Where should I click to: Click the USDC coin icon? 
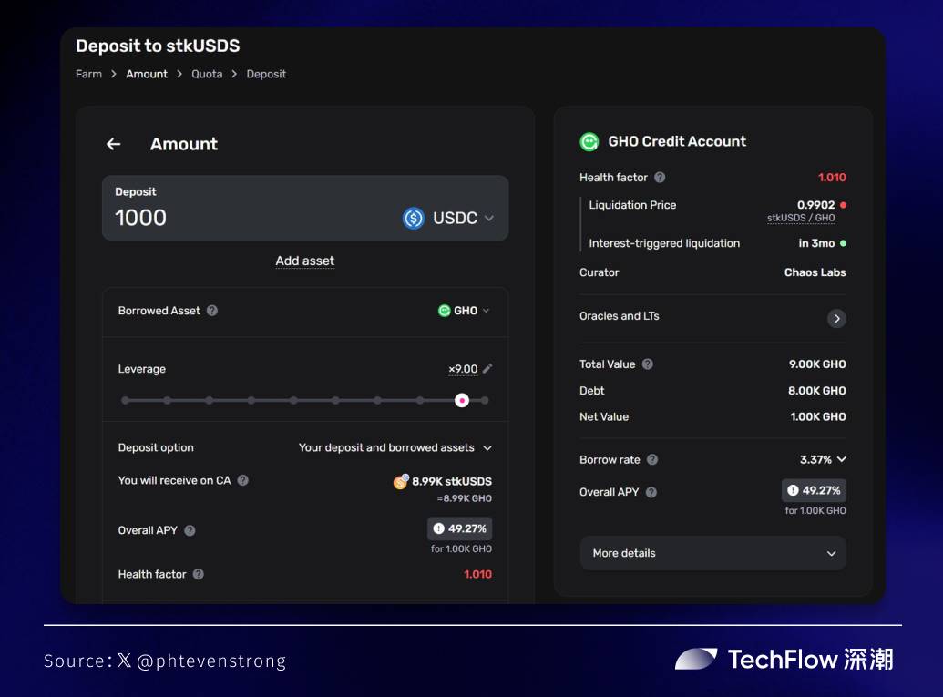pos(413,218)
